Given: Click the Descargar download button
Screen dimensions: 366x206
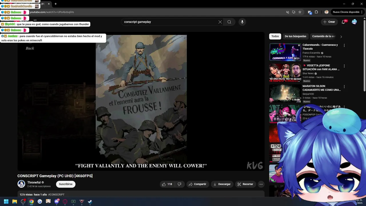Looking at the screenshot, I should (222, 184).
